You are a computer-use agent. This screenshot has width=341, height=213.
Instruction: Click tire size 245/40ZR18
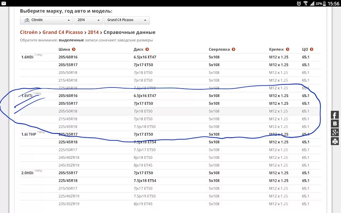click(x=69, y=158)
